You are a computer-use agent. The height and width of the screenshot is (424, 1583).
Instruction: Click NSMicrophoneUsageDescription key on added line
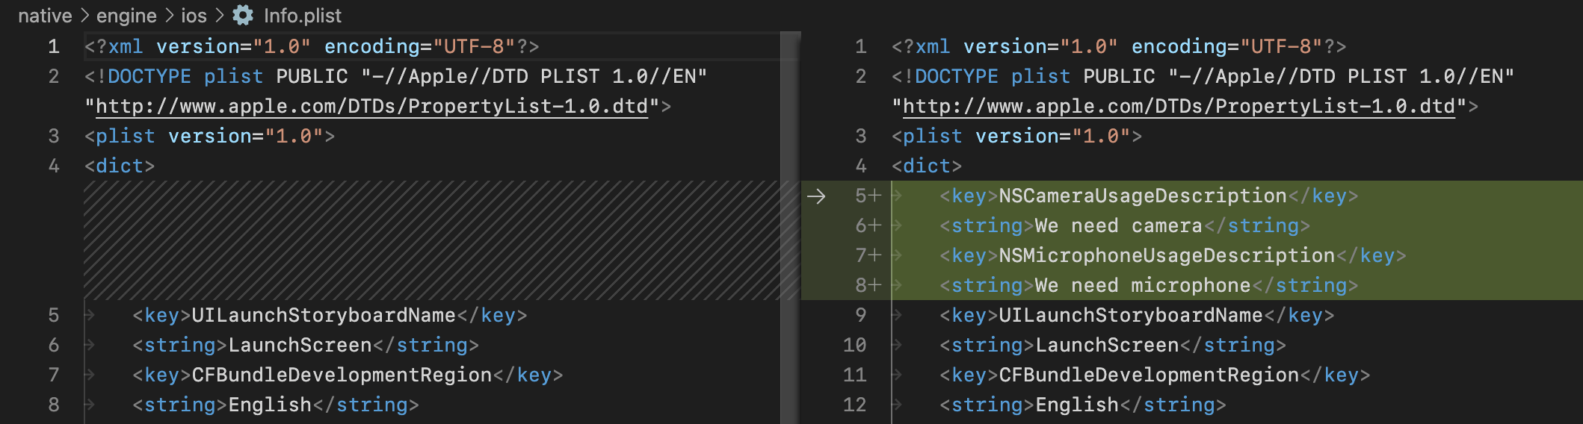(x=1167, y=255)
